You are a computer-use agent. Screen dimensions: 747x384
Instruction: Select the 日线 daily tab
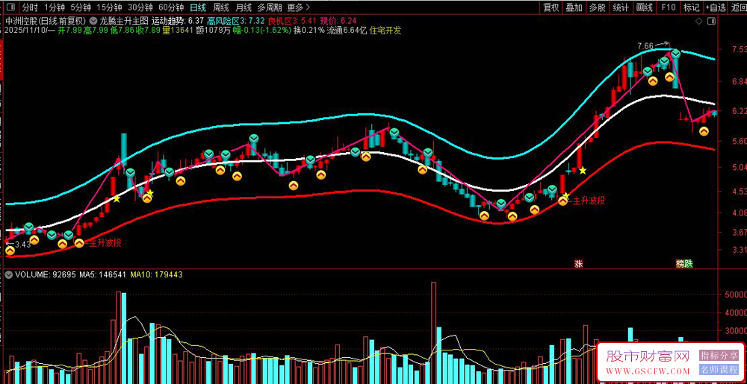pyautogui.click(x=198, y=7)
